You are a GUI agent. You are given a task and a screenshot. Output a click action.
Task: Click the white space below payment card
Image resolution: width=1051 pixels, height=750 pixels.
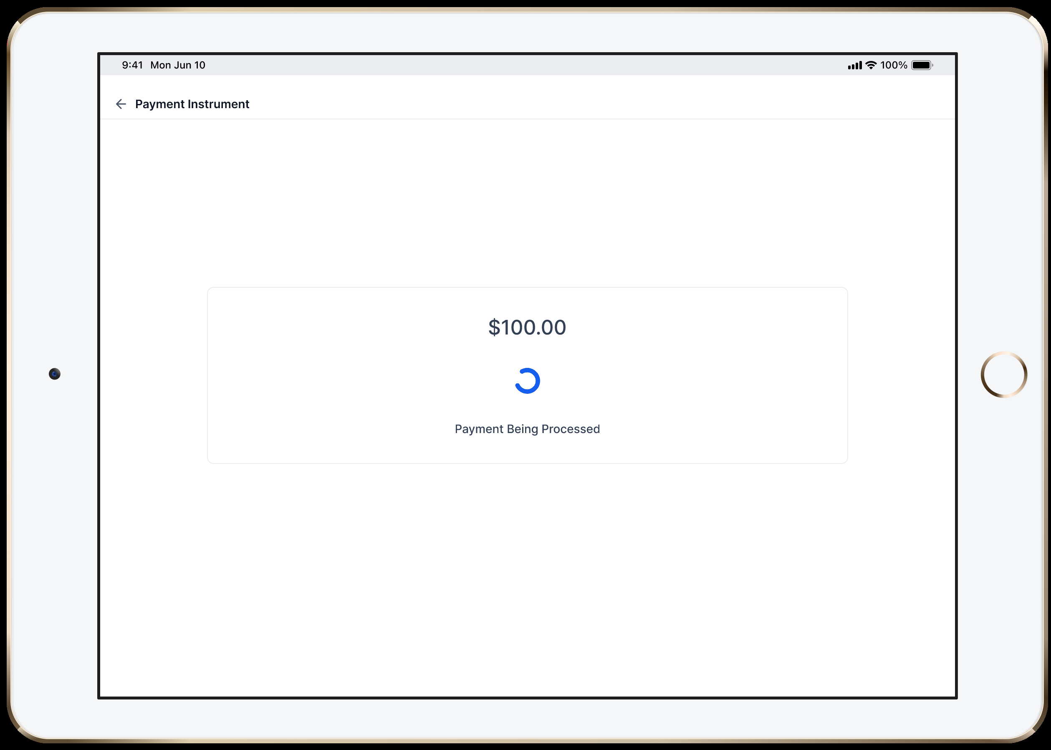[x=527, y=577]
